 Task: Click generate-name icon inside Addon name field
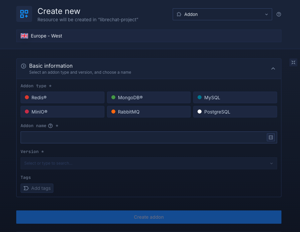(x=270, y=137)
